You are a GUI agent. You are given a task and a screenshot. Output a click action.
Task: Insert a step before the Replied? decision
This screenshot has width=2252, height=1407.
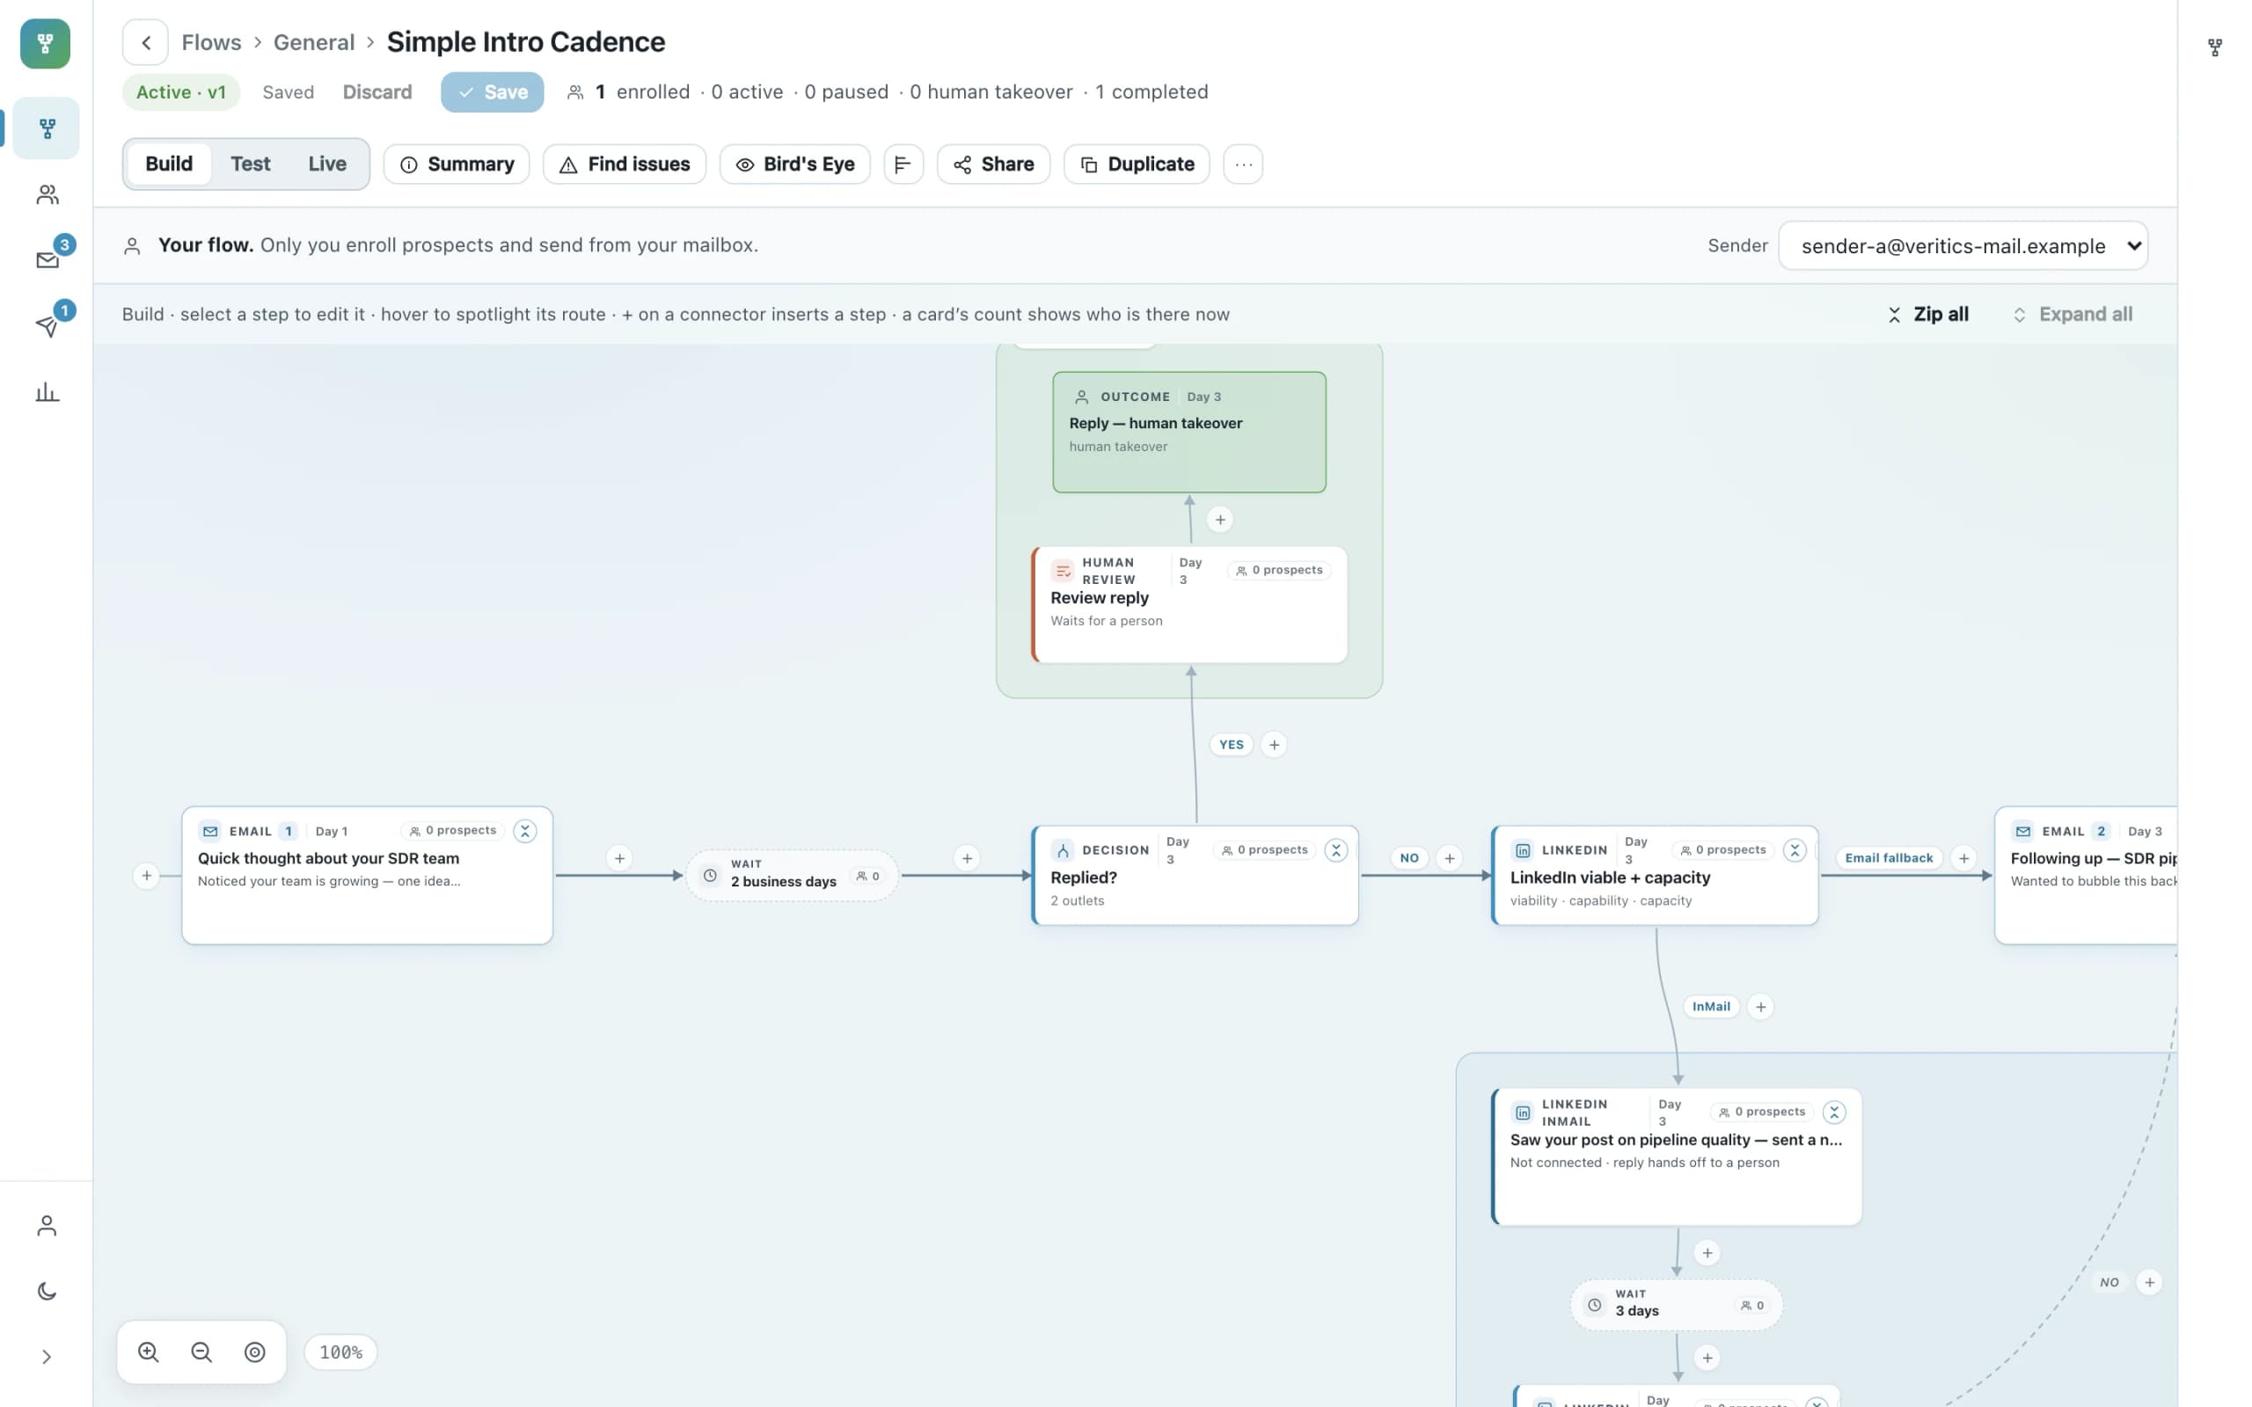tap(967, 858)
